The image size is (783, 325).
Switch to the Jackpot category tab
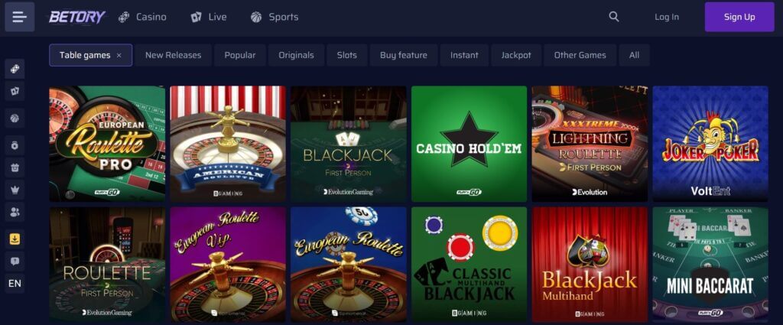[516, 55]
